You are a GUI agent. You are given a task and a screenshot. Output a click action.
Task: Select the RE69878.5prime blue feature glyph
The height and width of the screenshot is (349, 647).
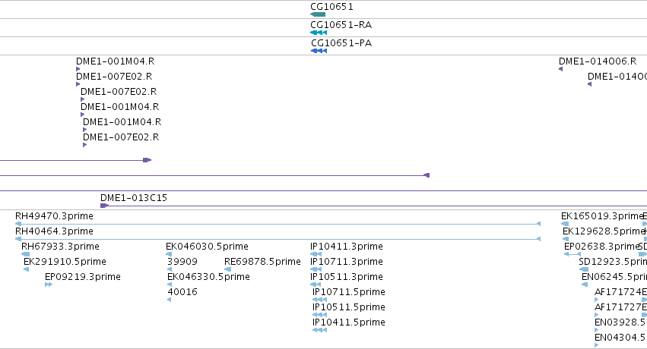coord(228,269)
